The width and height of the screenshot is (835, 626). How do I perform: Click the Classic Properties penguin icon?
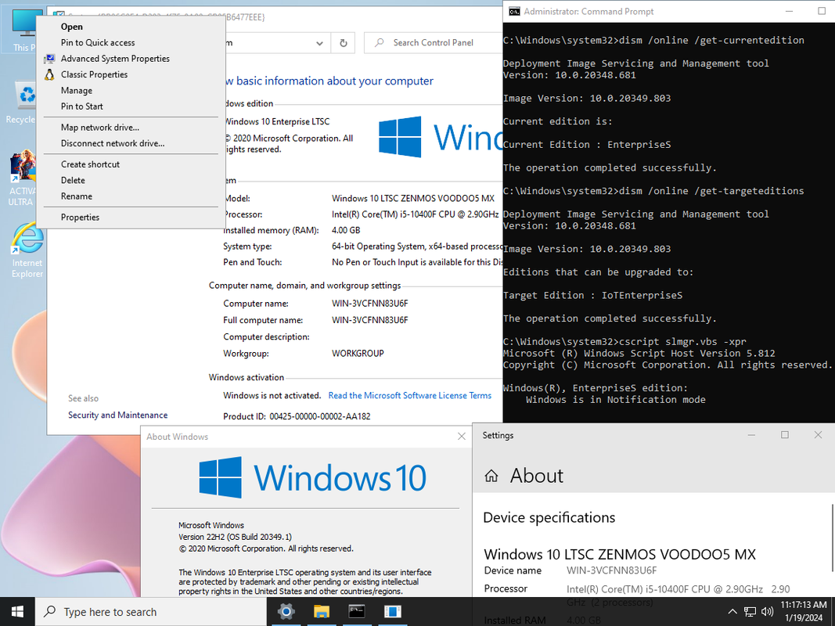(x=49, y=74)
